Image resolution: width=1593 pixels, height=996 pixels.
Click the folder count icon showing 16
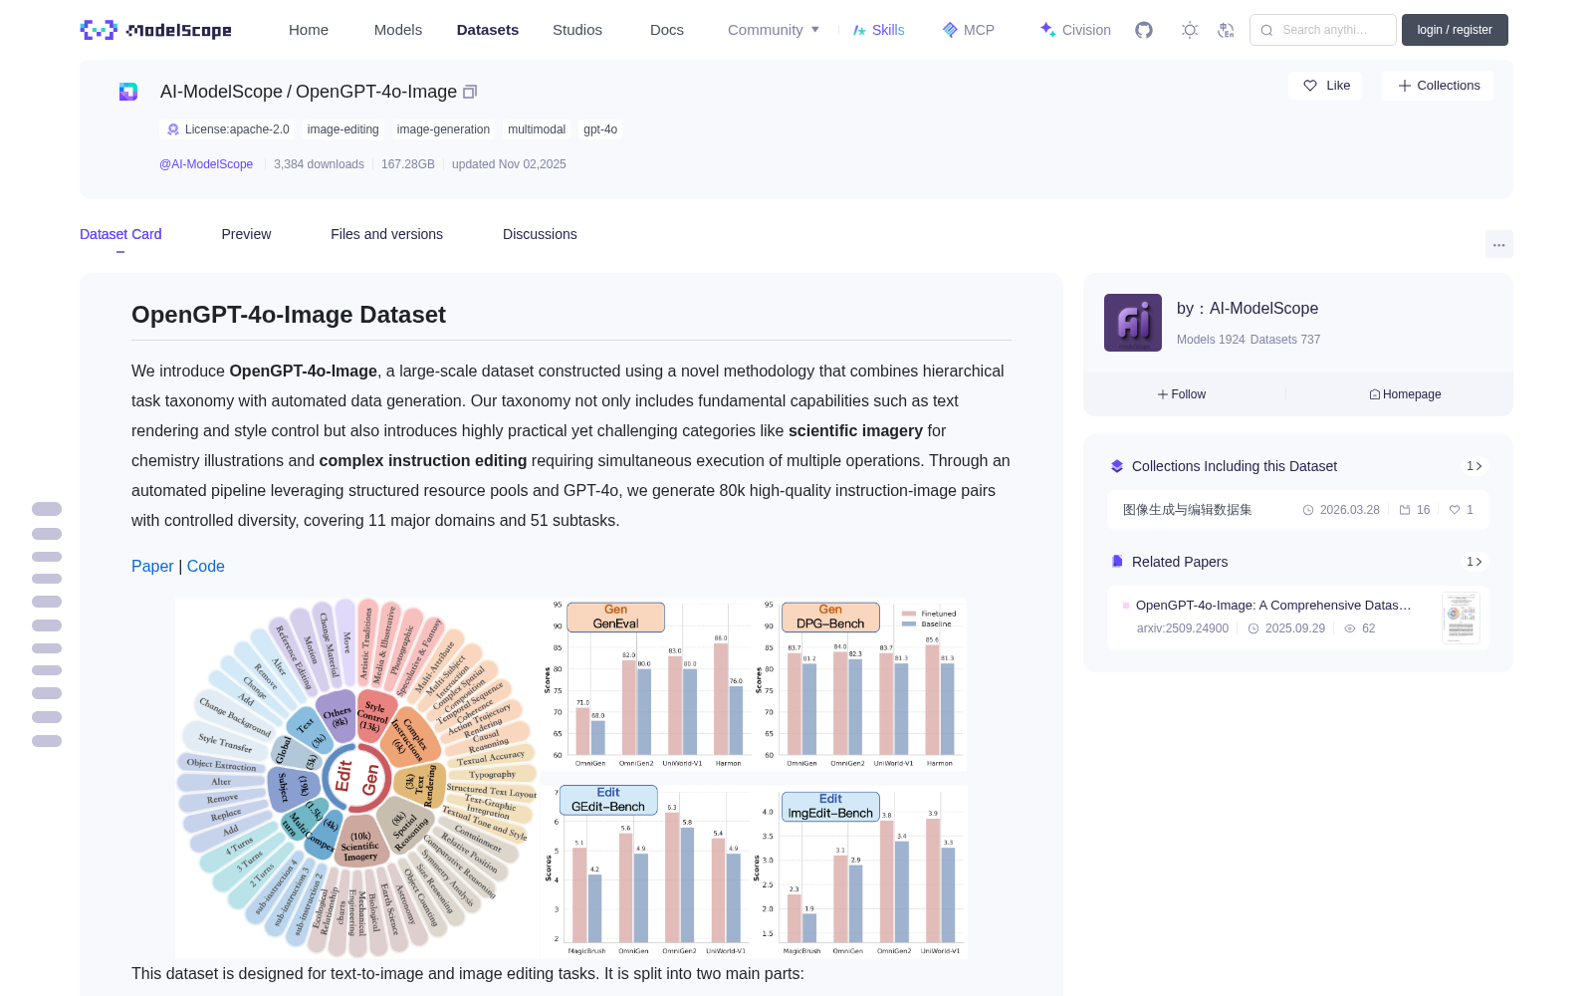(1405, 510)
